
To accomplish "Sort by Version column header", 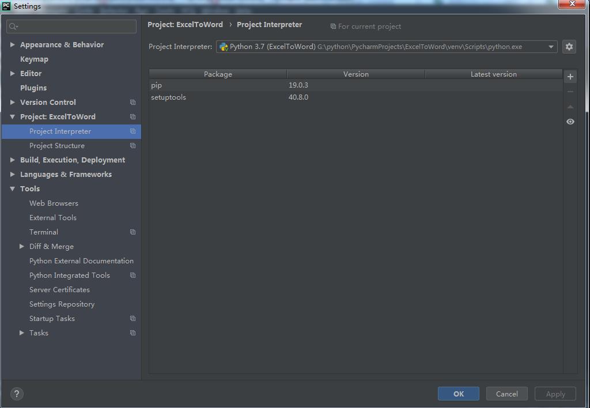I will [x=356, y=74].
